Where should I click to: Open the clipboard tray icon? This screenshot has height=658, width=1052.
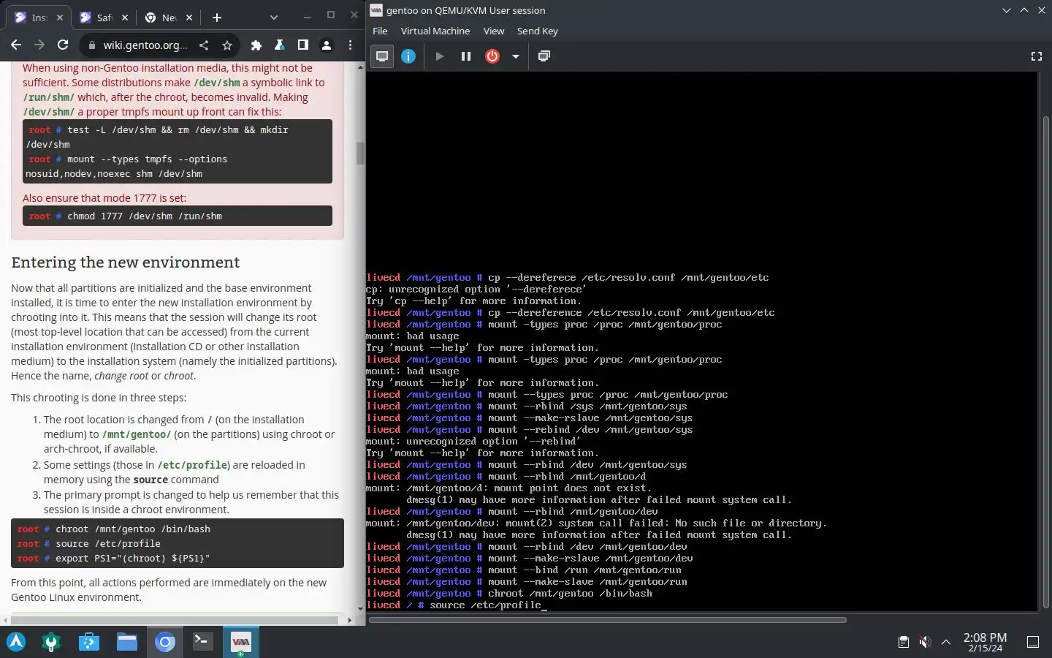tap(904, 642)
